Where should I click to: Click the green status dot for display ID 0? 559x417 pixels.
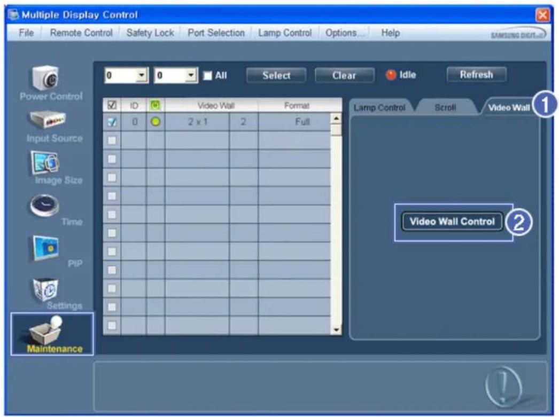tap(156, 122)
